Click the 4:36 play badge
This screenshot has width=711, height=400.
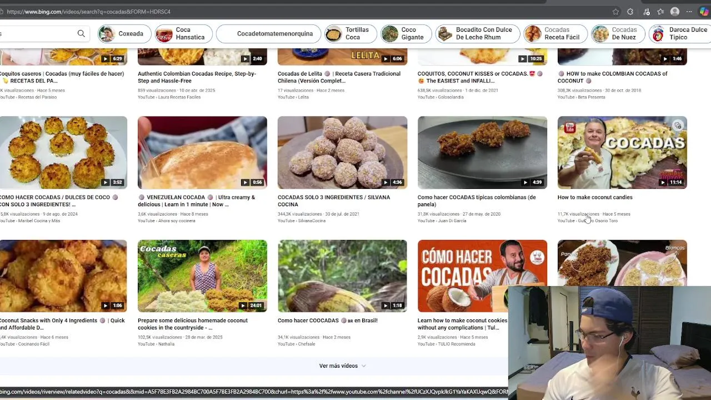coord(392,182)
